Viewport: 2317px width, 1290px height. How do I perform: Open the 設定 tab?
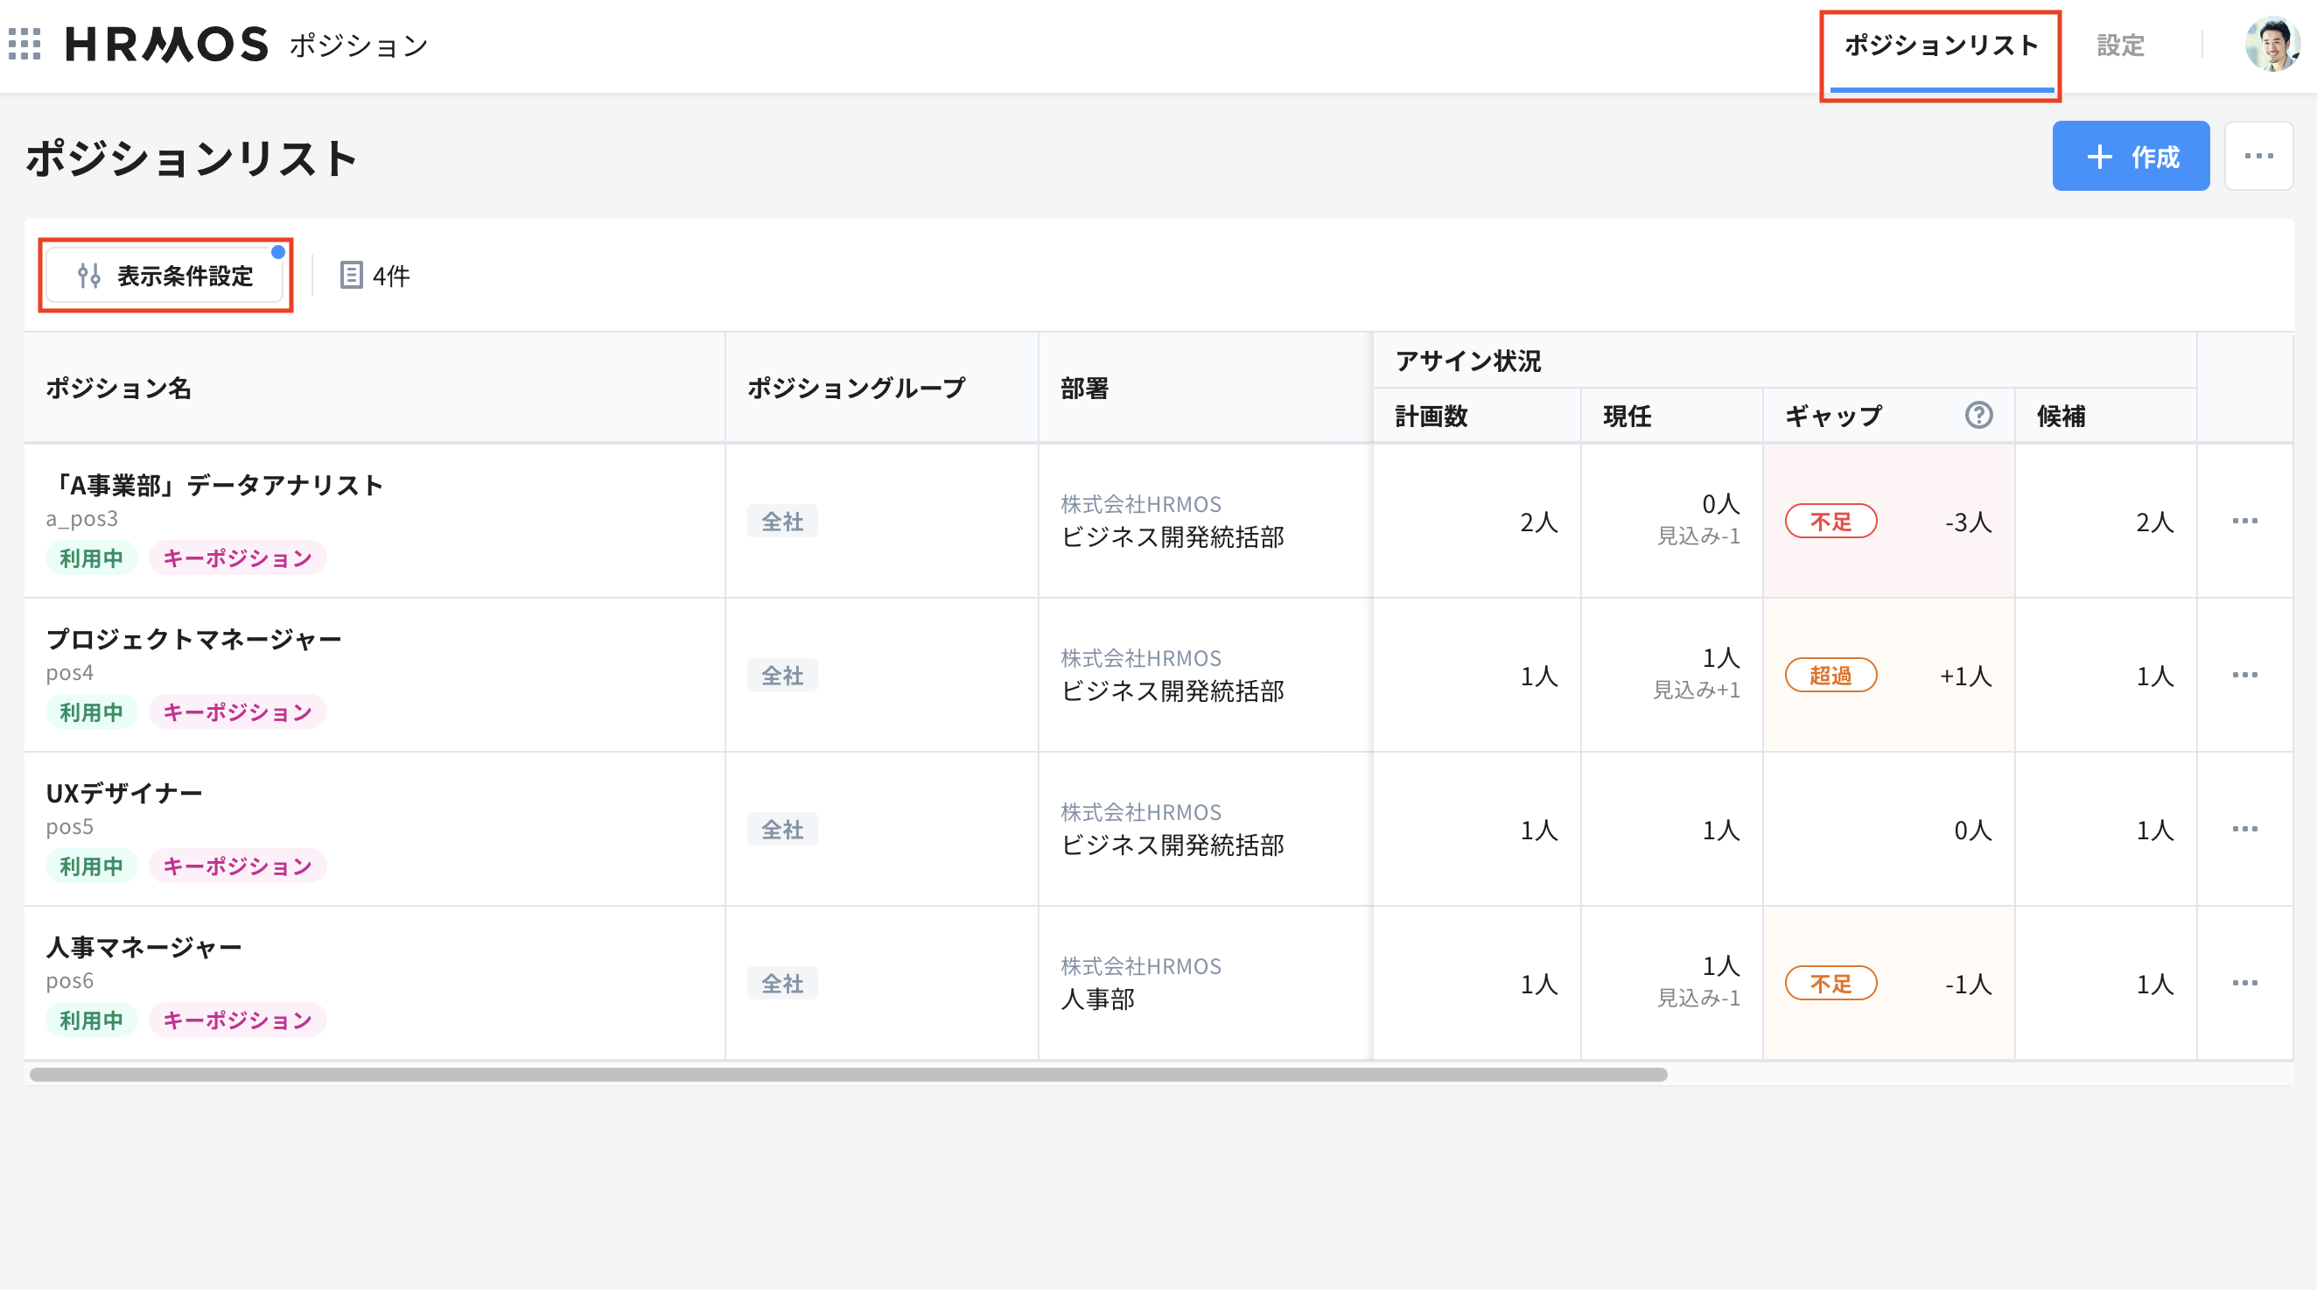point(2121,44)
